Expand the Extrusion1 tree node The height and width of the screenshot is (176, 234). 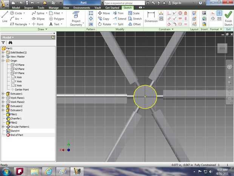(3, 93)
